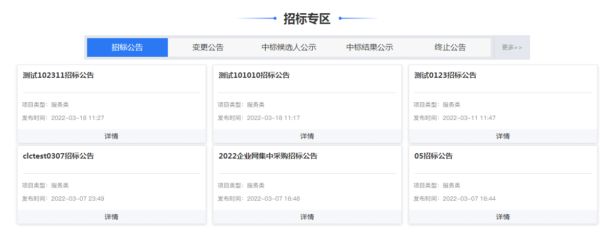
Task: Open 测试102311招标公告 title
Action: tap(58, 75)
